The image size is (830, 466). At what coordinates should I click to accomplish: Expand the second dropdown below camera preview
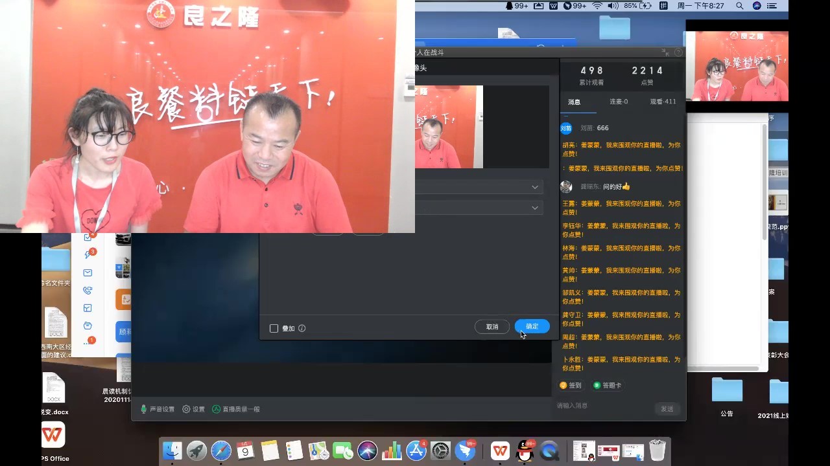click(535, 208)
